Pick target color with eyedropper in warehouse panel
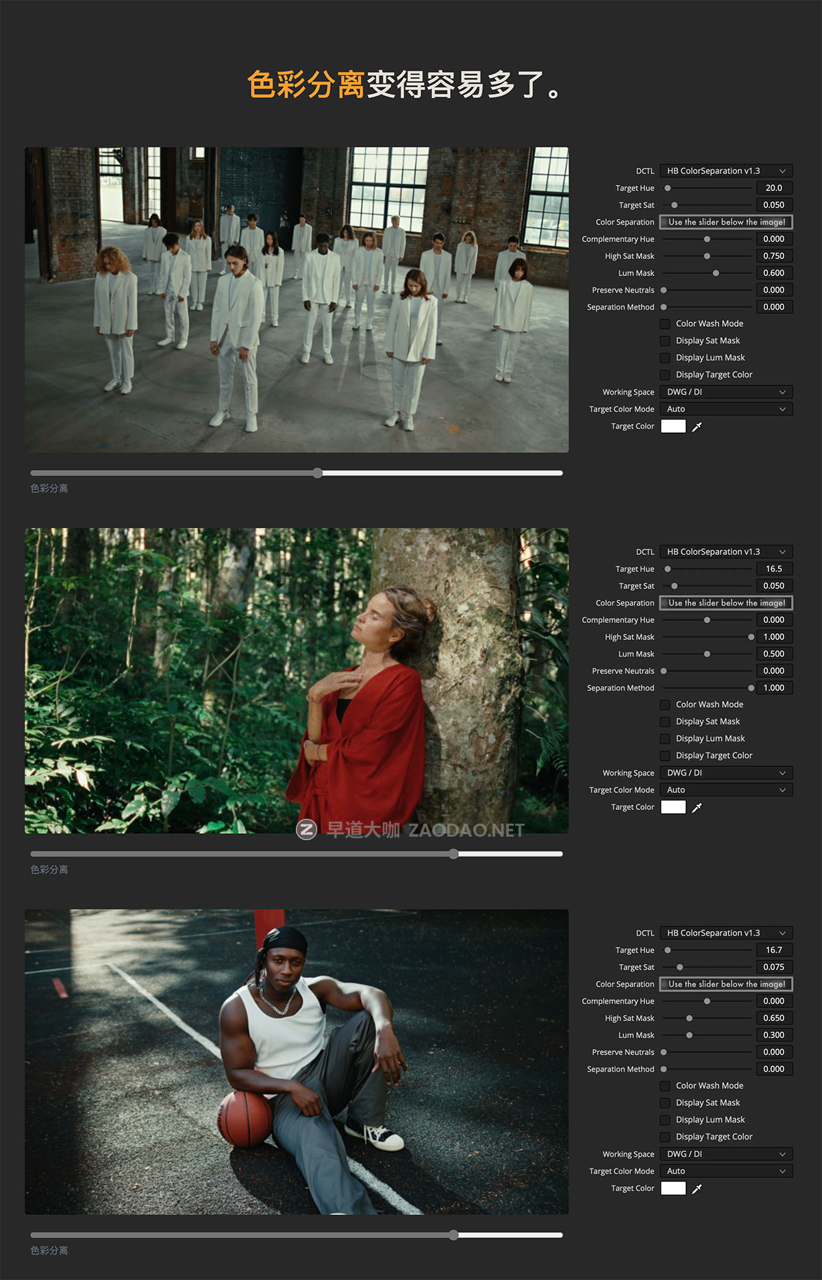Viewport: 822px width, 1280px height. point(697,427)
